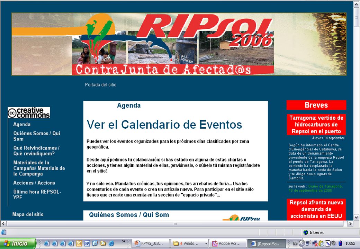360x249 pixels.
Task: Click the Agenda section heading
Action: [129, 105]
